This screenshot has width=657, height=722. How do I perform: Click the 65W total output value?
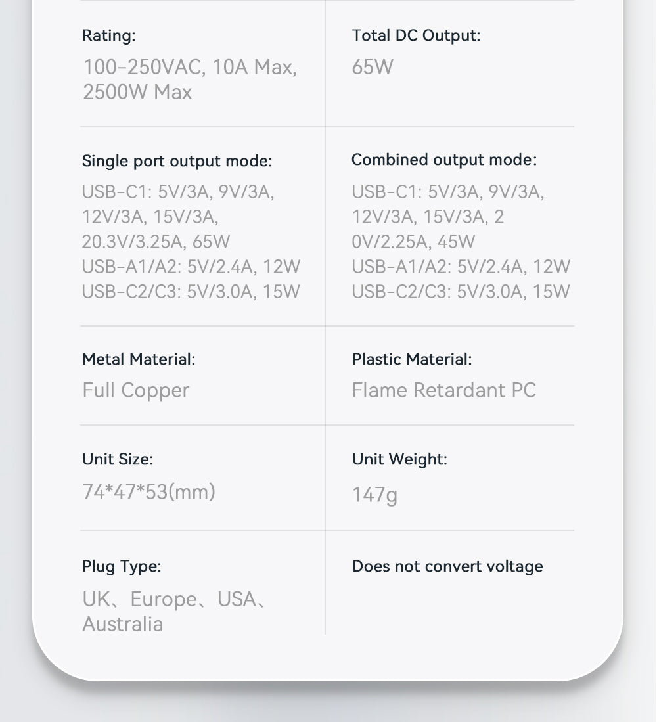pos(372,67)
